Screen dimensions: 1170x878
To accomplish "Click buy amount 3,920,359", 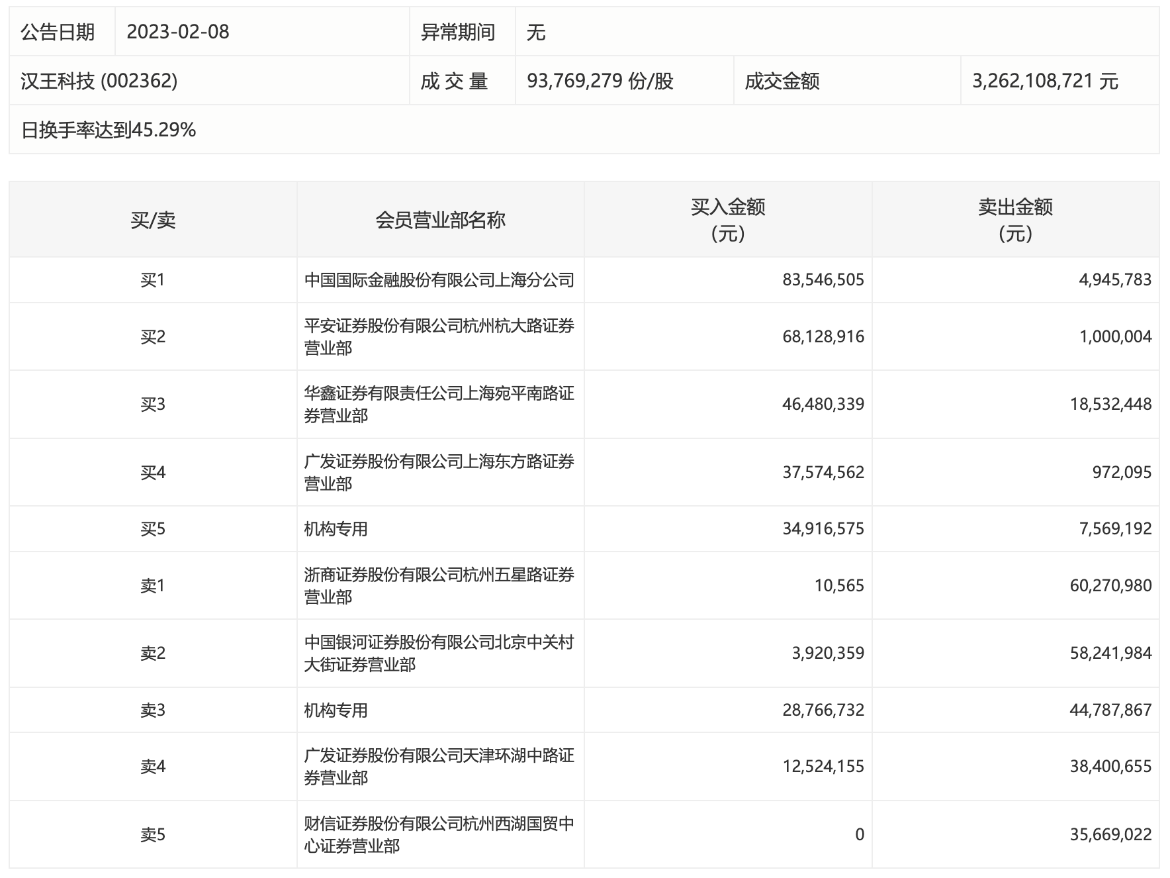I will pyautogui.click(x=828, y=654).
